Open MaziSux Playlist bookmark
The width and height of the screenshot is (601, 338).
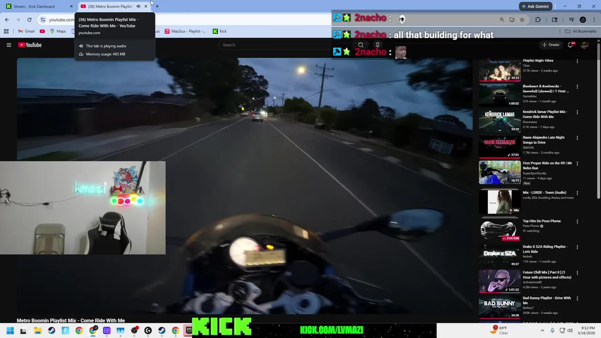click(185, 31)
